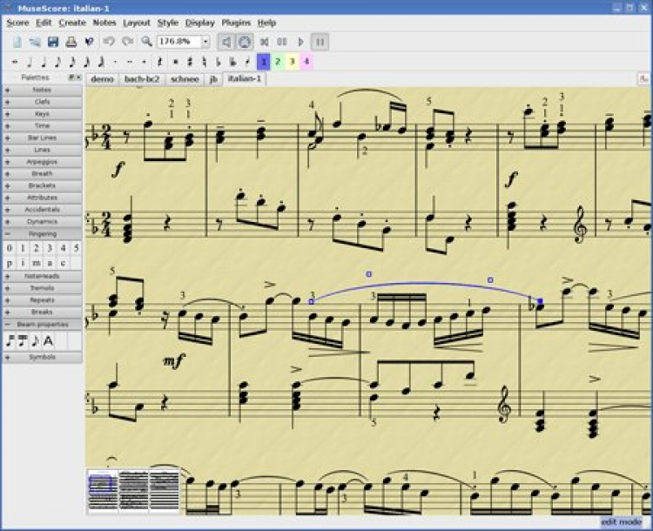Click the Open file icon

(x=35, y=42)
